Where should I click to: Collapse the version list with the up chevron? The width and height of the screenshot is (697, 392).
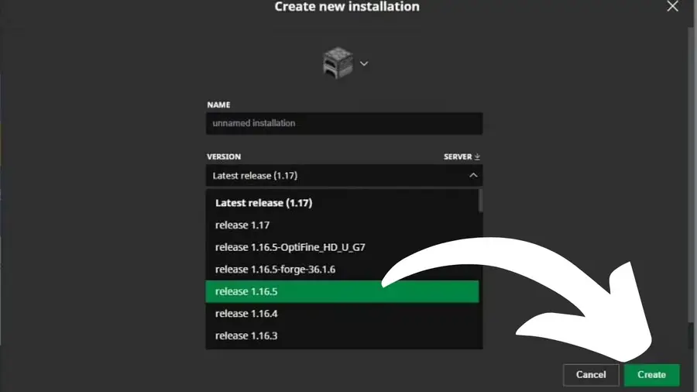(x=473, y=176)
